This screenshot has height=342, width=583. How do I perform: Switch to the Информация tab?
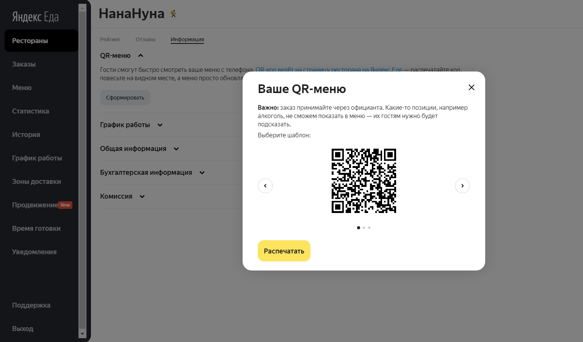coord(187,39)
